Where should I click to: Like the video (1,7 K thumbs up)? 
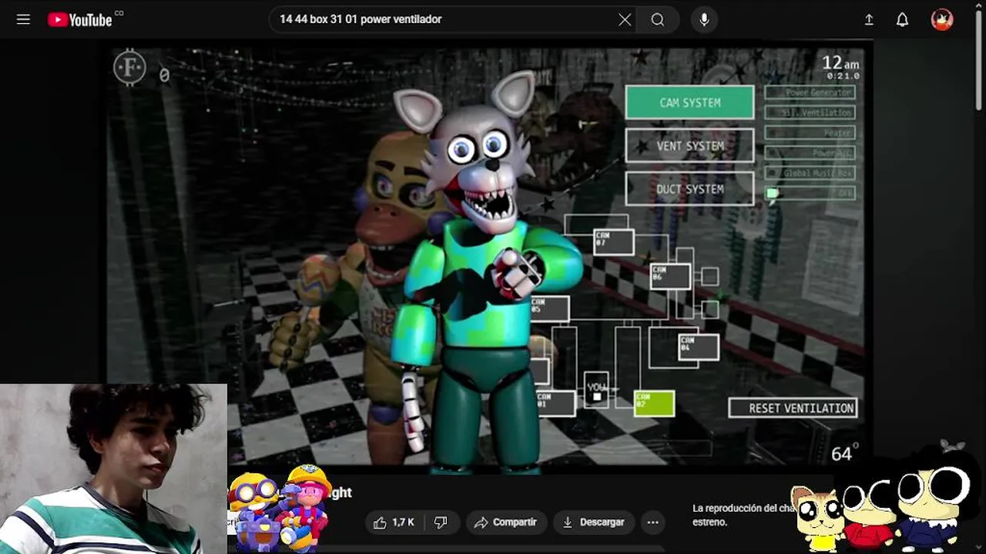(394, 522)
